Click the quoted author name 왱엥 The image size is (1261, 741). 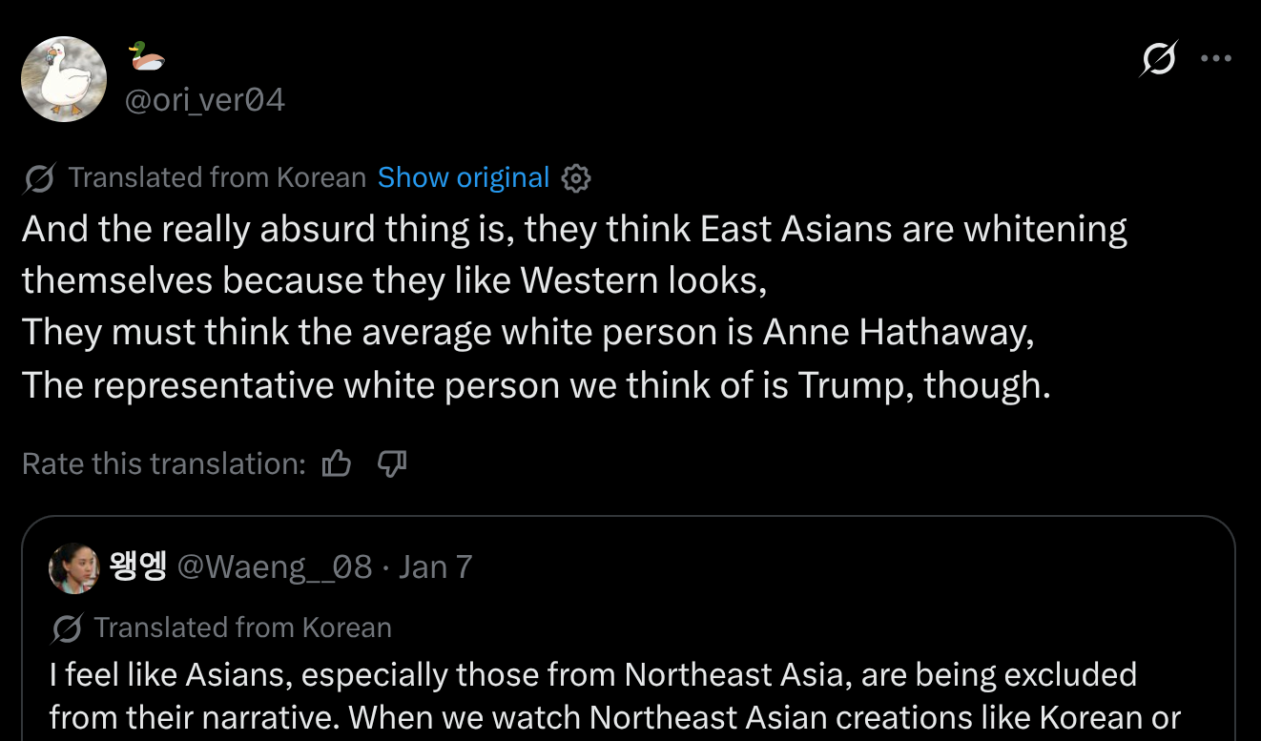tap(138, 567)
